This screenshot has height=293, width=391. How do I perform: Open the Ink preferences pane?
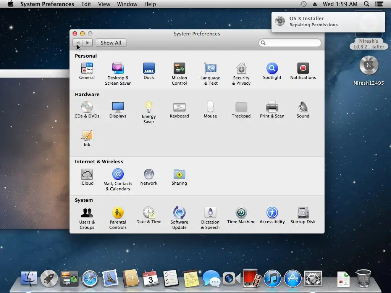point(87,138)
